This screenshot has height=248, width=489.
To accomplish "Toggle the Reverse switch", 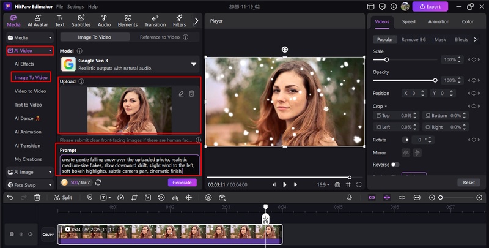I will pyautogui.click(x=395, y=165).
